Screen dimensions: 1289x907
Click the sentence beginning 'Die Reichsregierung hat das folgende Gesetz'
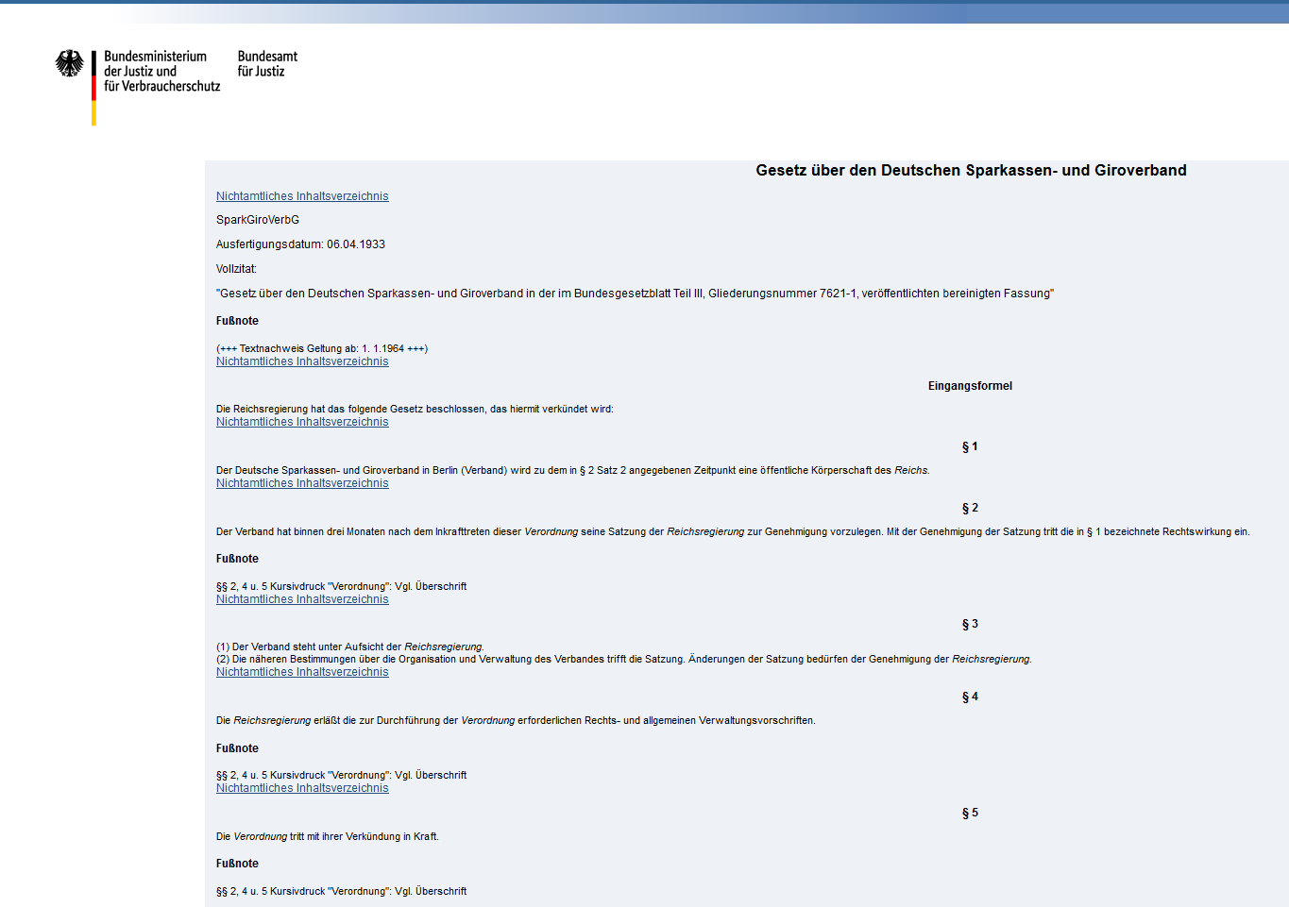click(415, 410)
